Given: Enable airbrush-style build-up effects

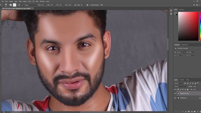Looking at the screenshot, I should coord(75,5).
